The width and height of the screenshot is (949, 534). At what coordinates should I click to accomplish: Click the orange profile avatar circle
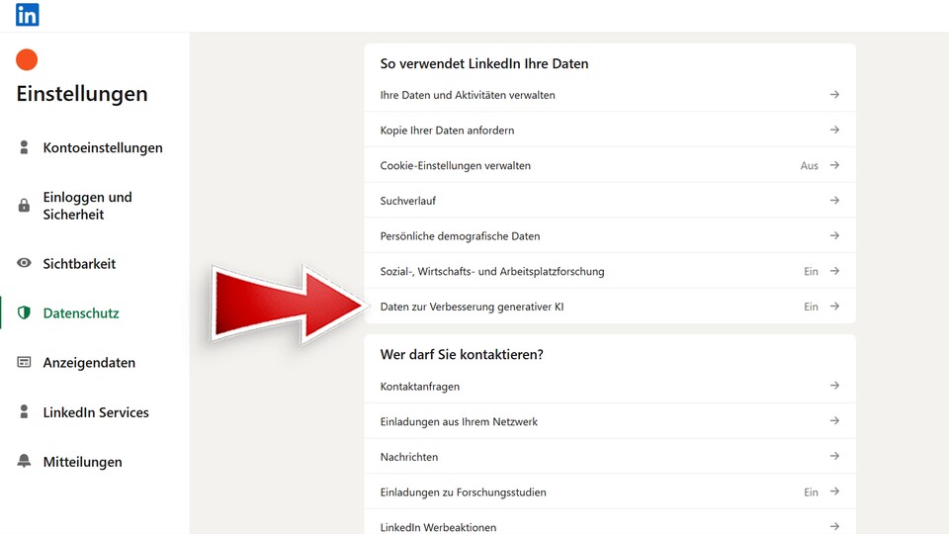coord(27,60)
